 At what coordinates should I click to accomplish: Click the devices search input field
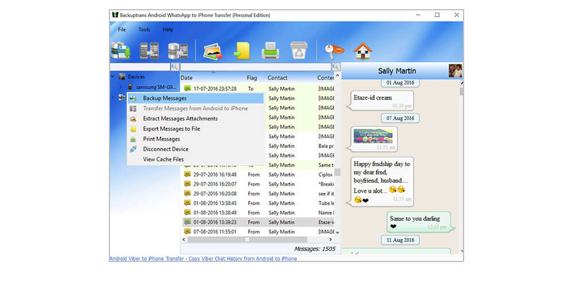(140, 67)
